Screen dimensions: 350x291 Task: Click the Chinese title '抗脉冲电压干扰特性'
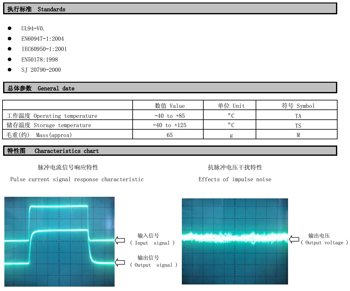pyautogui.click(x=235, y=167)
